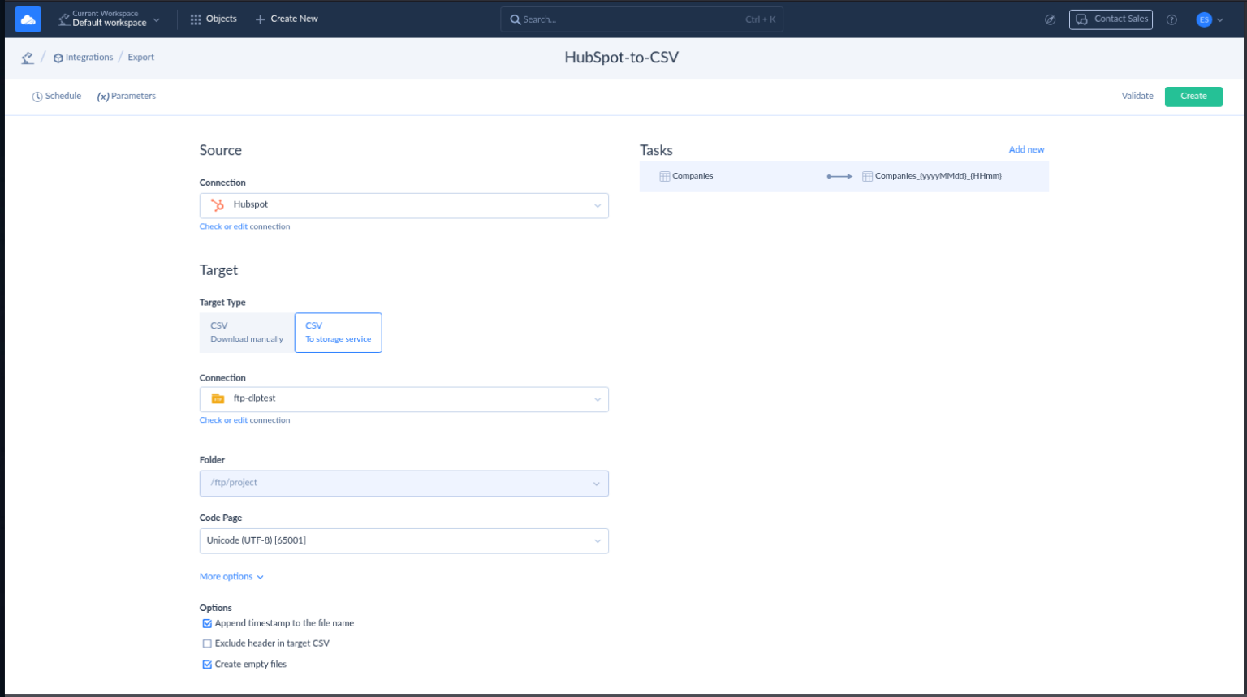Switch to the Schedule tab
This screenshot has height=697, width=1247.
point(57,96)
